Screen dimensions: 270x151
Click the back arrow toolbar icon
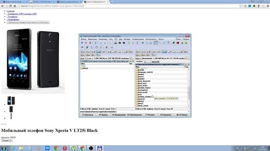101,43
